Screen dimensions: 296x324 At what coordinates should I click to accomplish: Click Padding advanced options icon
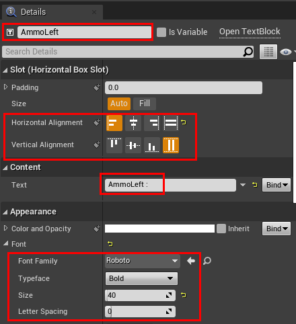pyautogui.click(x=97, y=87)
